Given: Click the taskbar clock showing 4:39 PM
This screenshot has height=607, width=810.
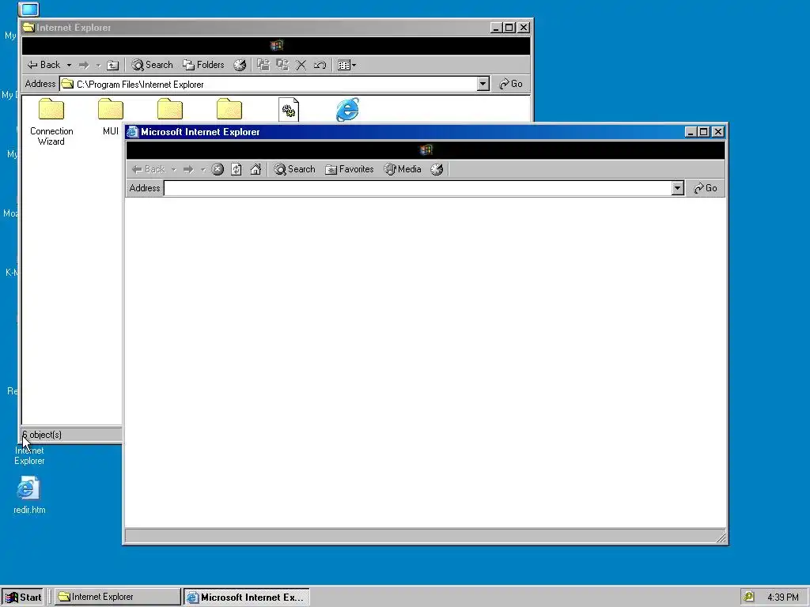Looking at the screenshot, I should pyautogui.click(x=782, y=598).
